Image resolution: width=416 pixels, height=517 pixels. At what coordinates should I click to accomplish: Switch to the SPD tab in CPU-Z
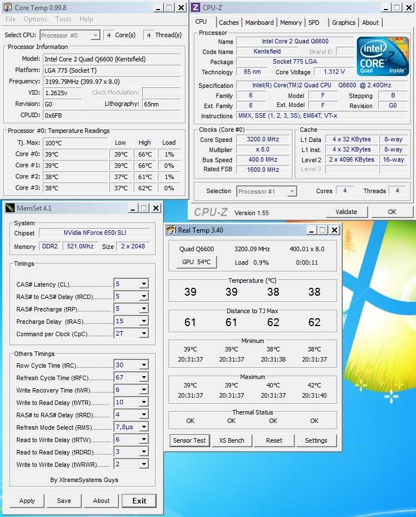pos(314,23)
